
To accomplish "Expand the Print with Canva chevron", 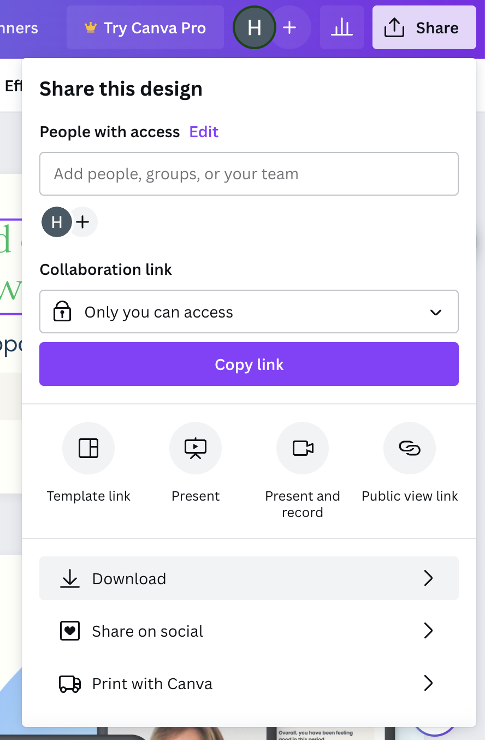I will (429, 684).
